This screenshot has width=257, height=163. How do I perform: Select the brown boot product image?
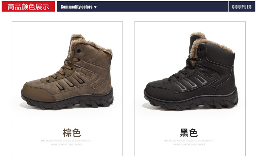pyautogui.click(x=67, y=72)
